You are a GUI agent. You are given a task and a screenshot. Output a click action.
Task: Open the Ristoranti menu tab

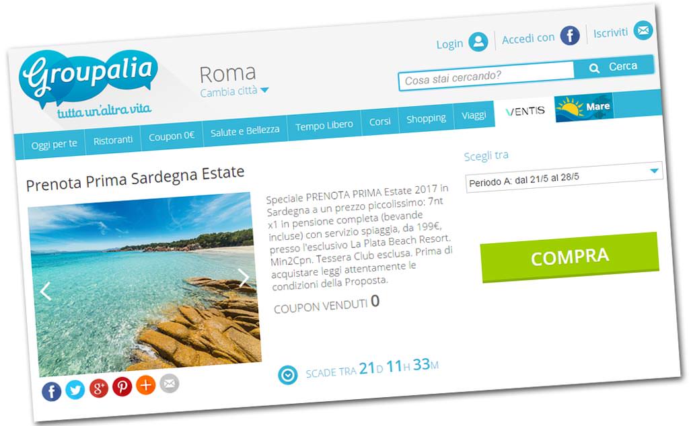pos(113,140)
